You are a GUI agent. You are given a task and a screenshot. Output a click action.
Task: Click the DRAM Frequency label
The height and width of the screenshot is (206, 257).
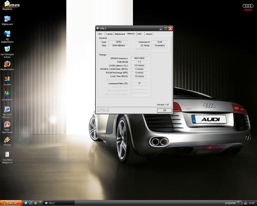(119, 58)
